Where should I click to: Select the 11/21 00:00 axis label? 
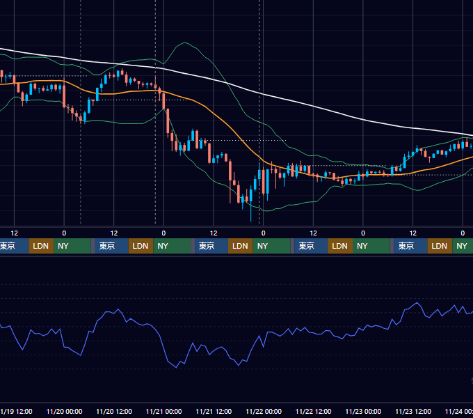[163, 411]
